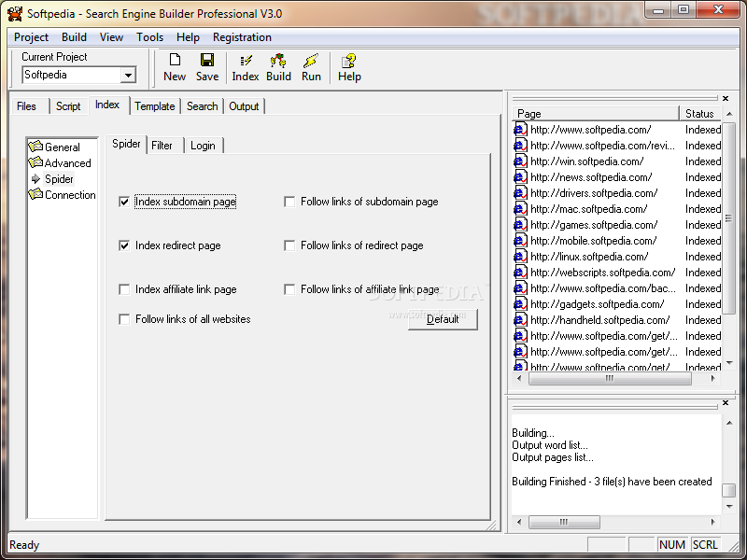
Task: Switch to the Login sub-tab
Action: (203, 146)
